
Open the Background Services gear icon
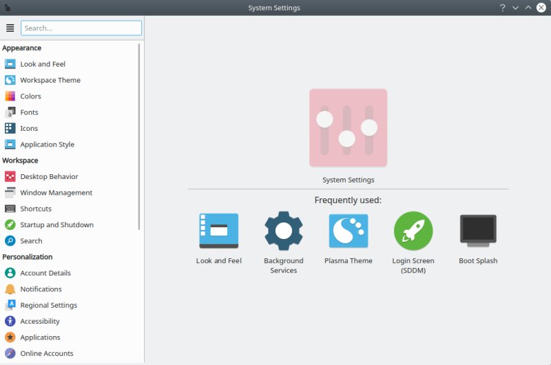(284, 231)
